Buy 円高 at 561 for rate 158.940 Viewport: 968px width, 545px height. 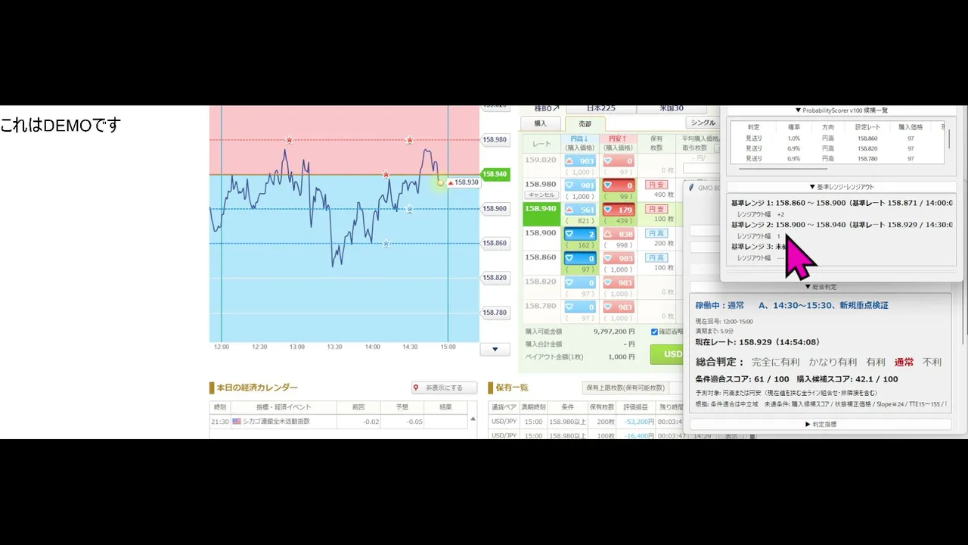tap(580, 210)
